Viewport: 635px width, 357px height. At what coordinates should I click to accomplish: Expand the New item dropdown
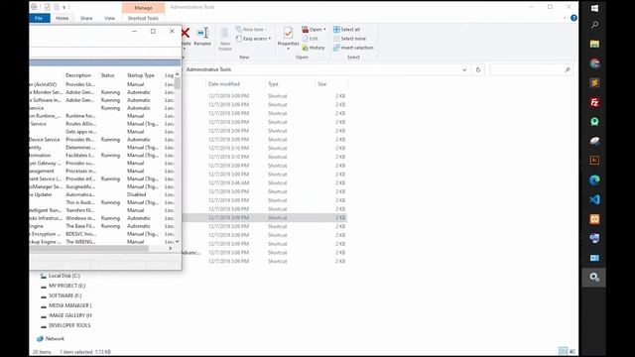tap(266, 30)
